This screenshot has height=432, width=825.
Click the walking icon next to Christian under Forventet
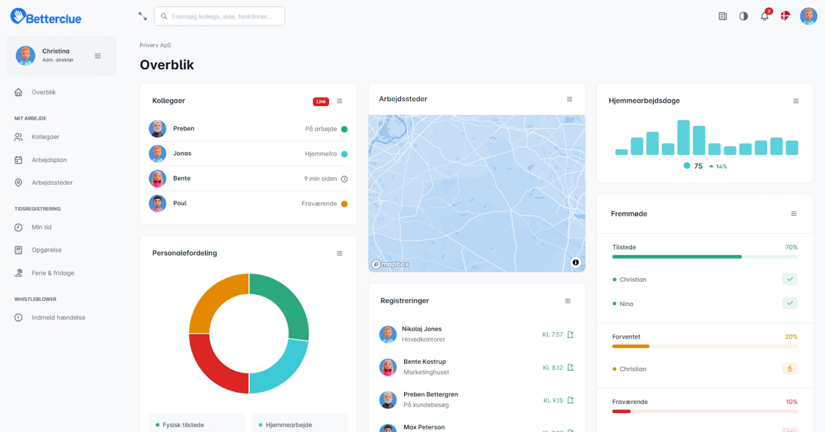(x=789, y=369)
